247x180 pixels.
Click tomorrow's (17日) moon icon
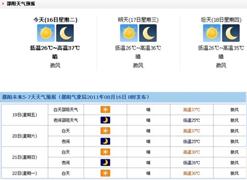[x=148, y=33]
